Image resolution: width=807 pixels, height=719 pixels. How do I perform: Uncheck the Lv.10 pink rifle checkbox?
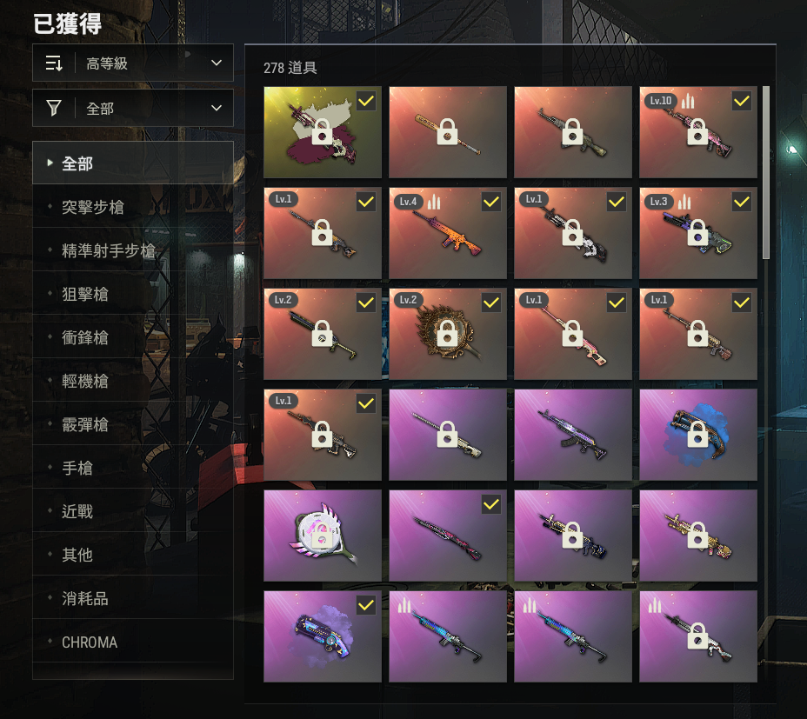742,101
